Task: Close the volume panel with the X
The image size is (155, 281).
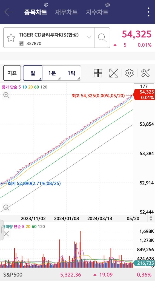Action: pos(6,234)
